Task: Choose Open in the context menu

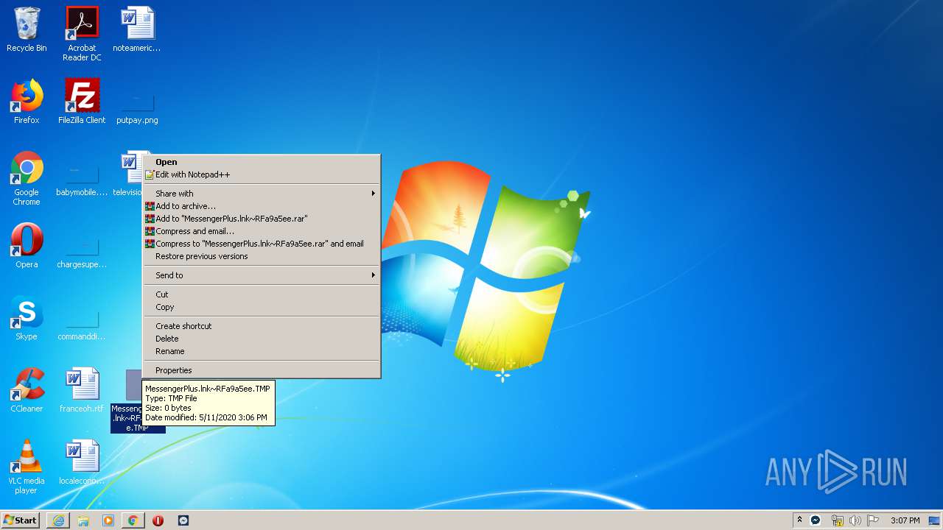Action: pos(262,162)
